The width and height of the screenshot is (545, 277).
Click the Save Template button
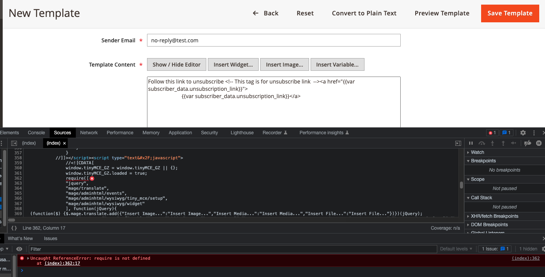pos(510,13)
